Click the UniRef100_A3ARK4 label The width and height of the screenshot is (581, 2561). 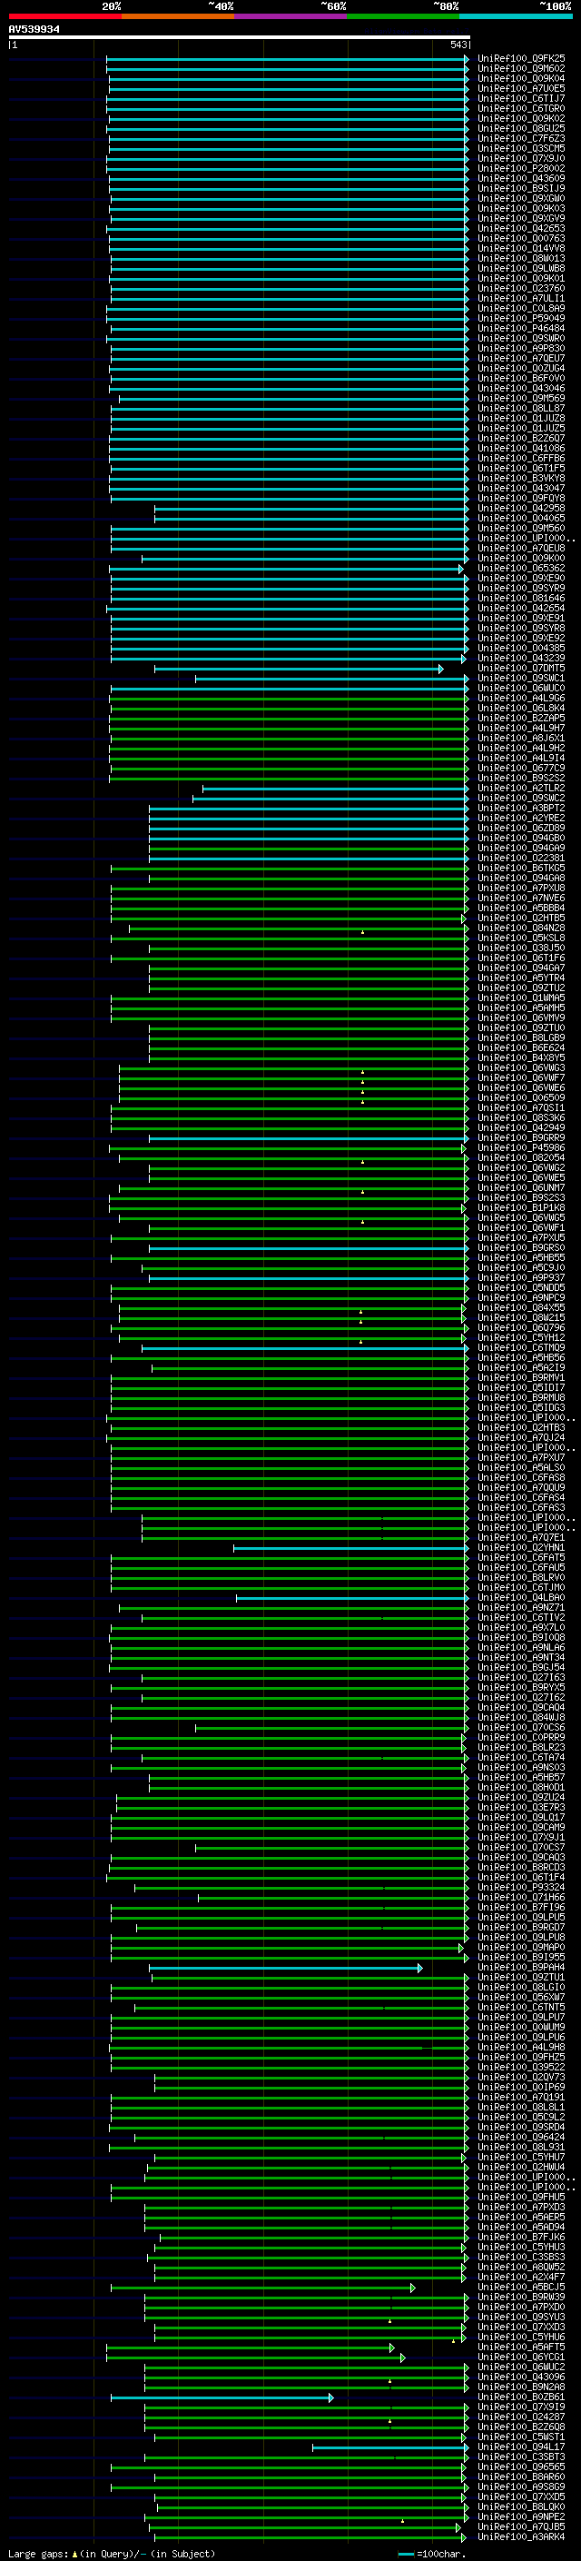521,2538
